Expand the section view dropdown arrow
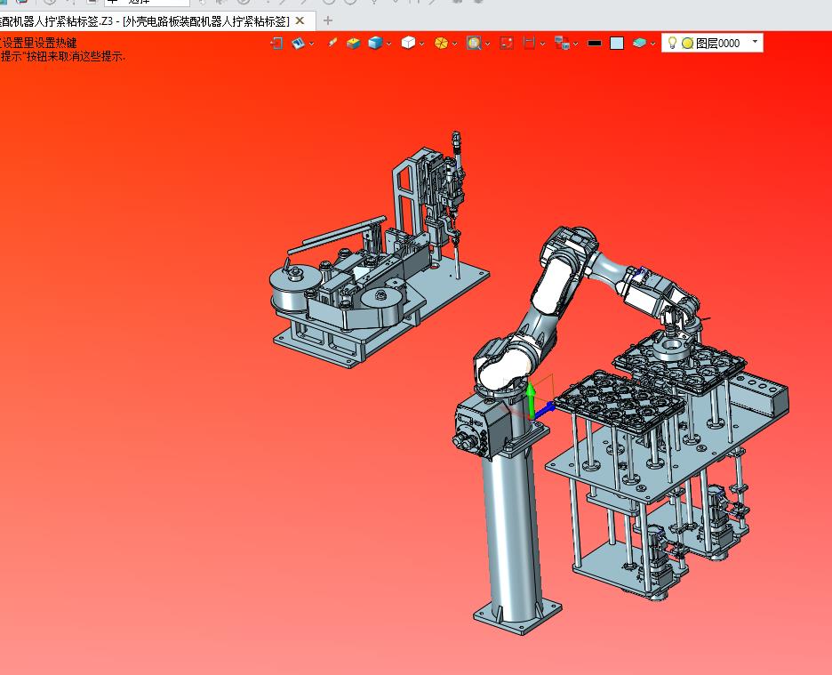The image size is (832, 675). point(542,44)
